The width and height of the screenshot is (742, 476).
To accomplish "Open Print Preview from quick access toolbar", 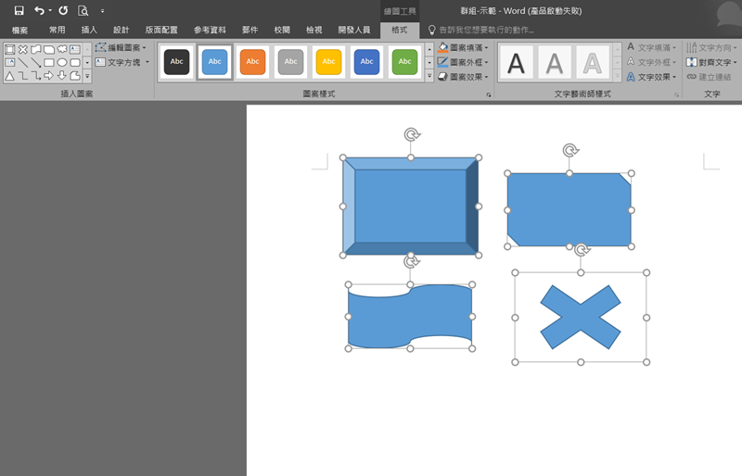I will pyautogui.click(x=83, y=10).
